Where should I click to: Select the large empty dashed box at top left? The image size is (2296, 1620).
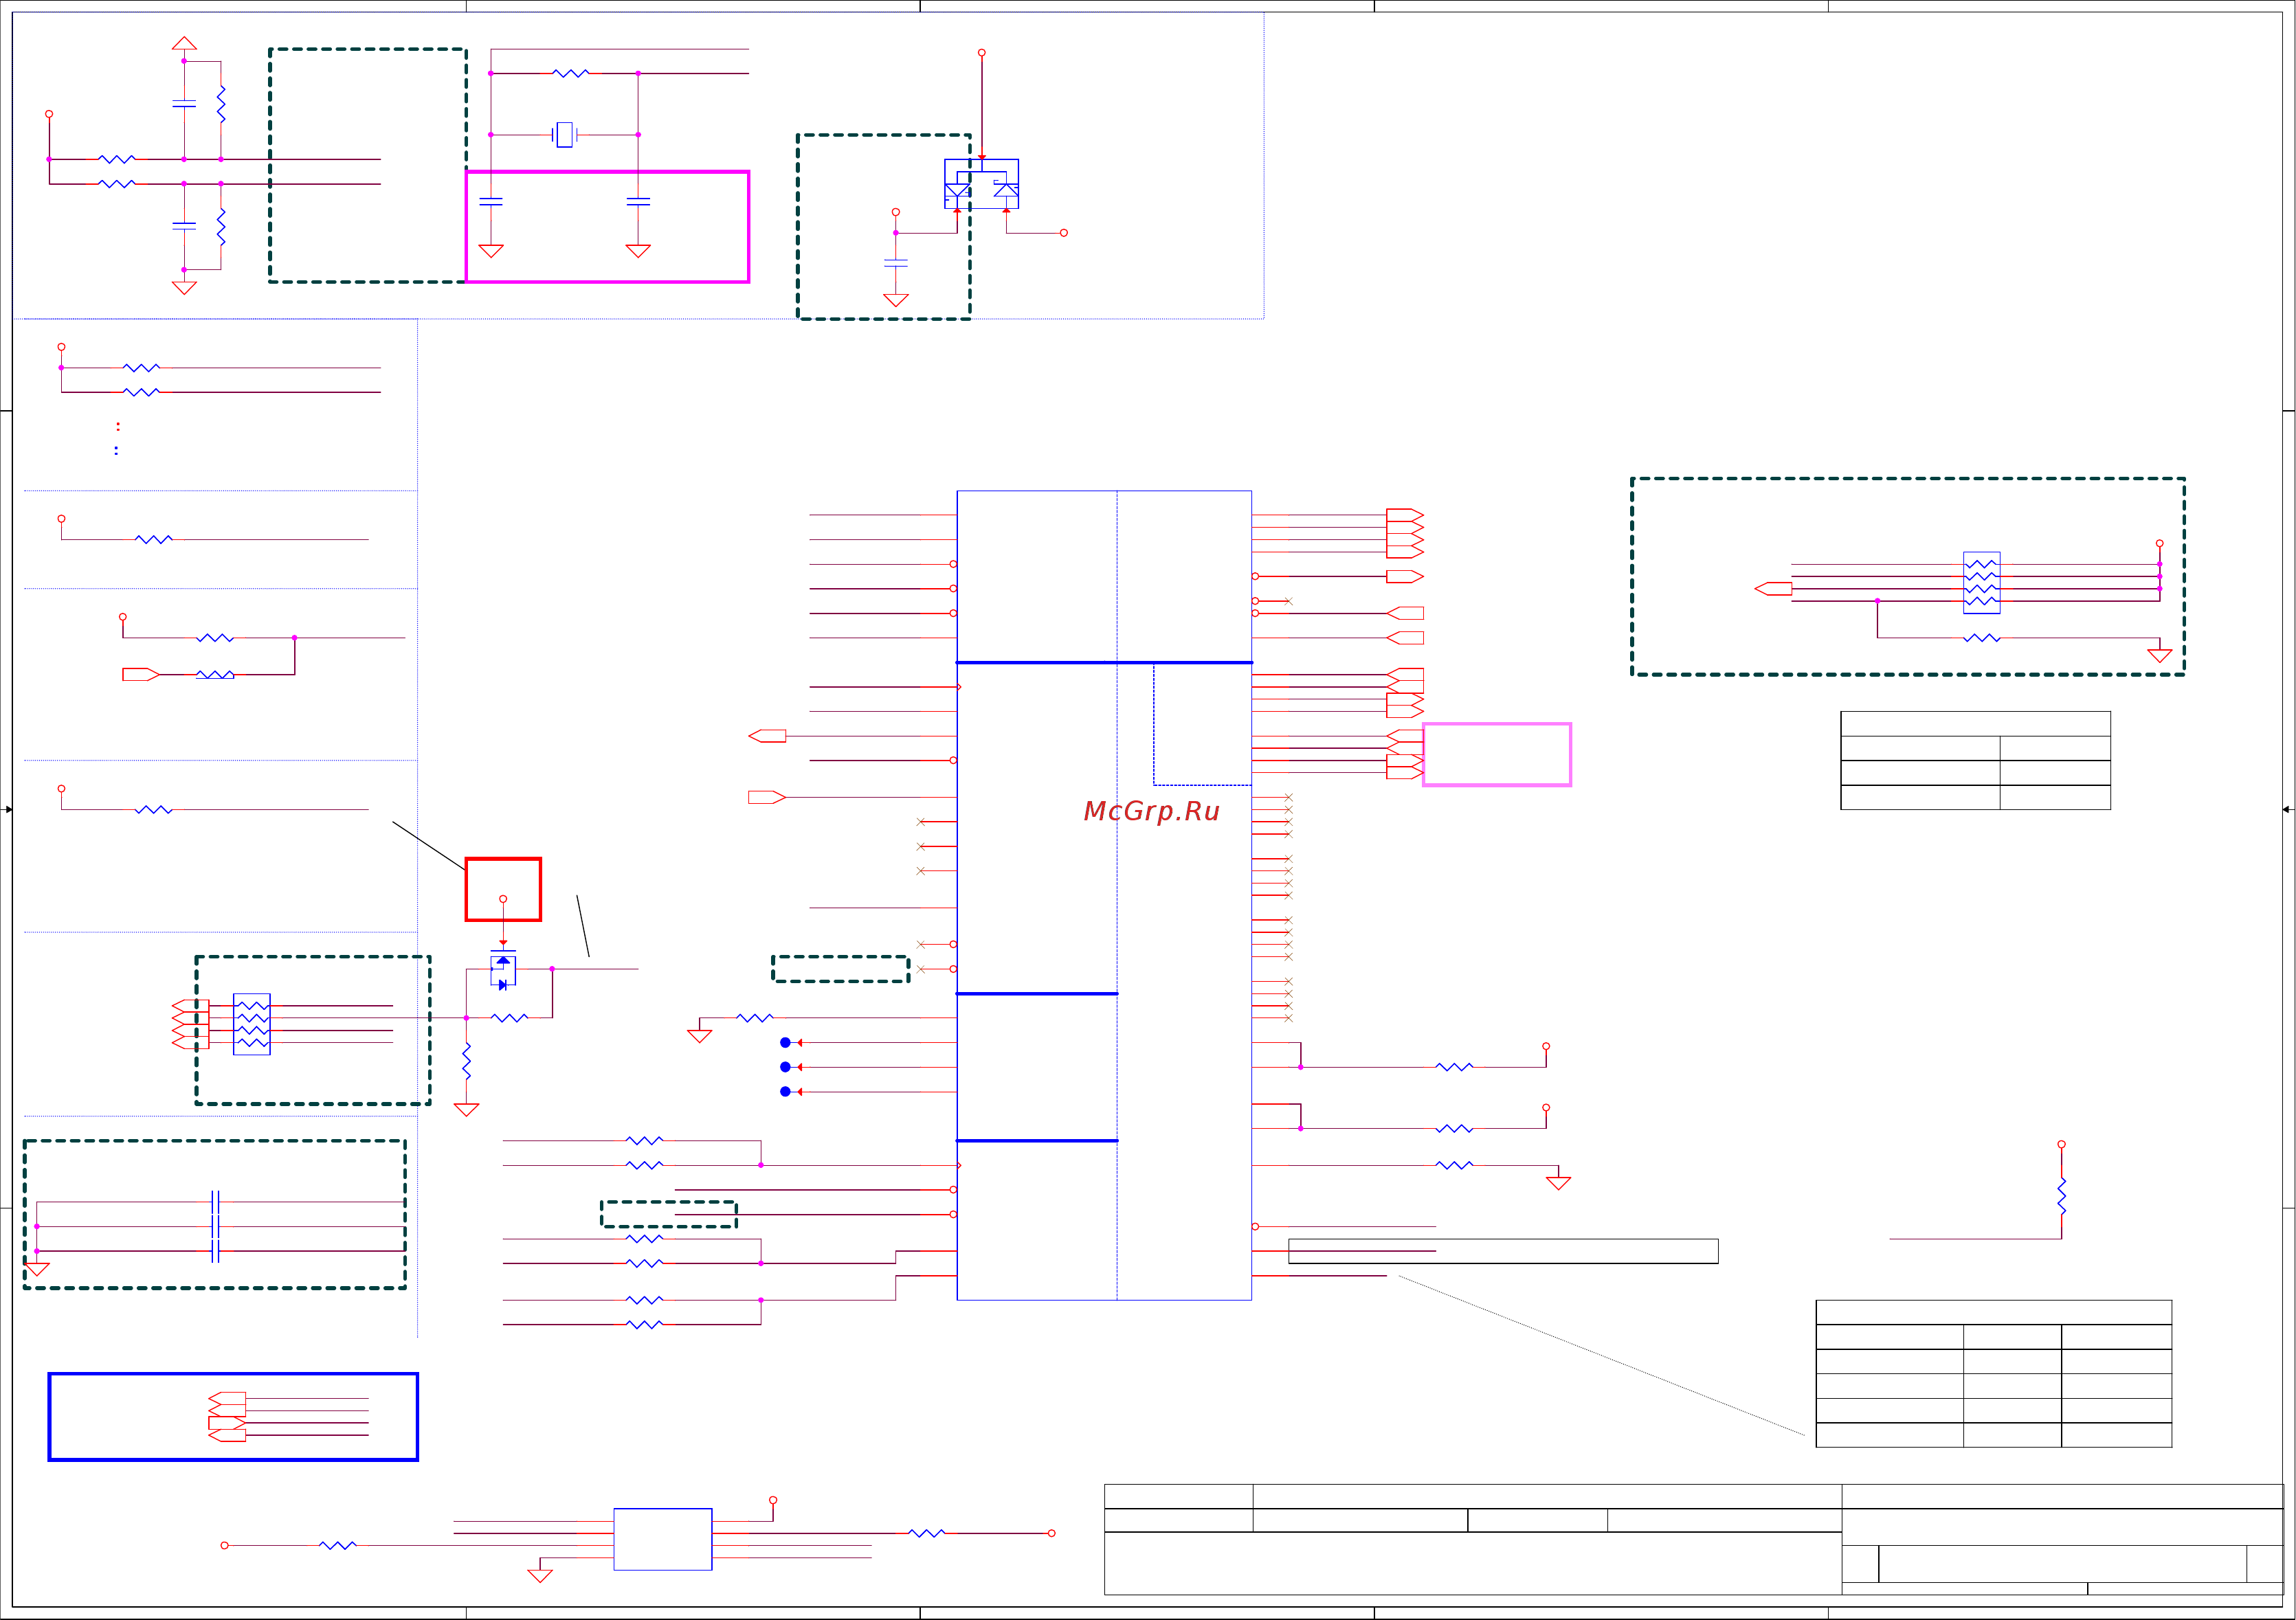(368, 165)
